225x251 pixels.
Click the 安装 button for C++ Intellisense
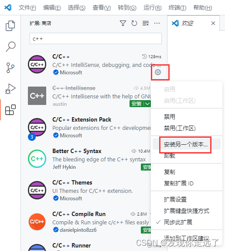(x=136, y=104)
